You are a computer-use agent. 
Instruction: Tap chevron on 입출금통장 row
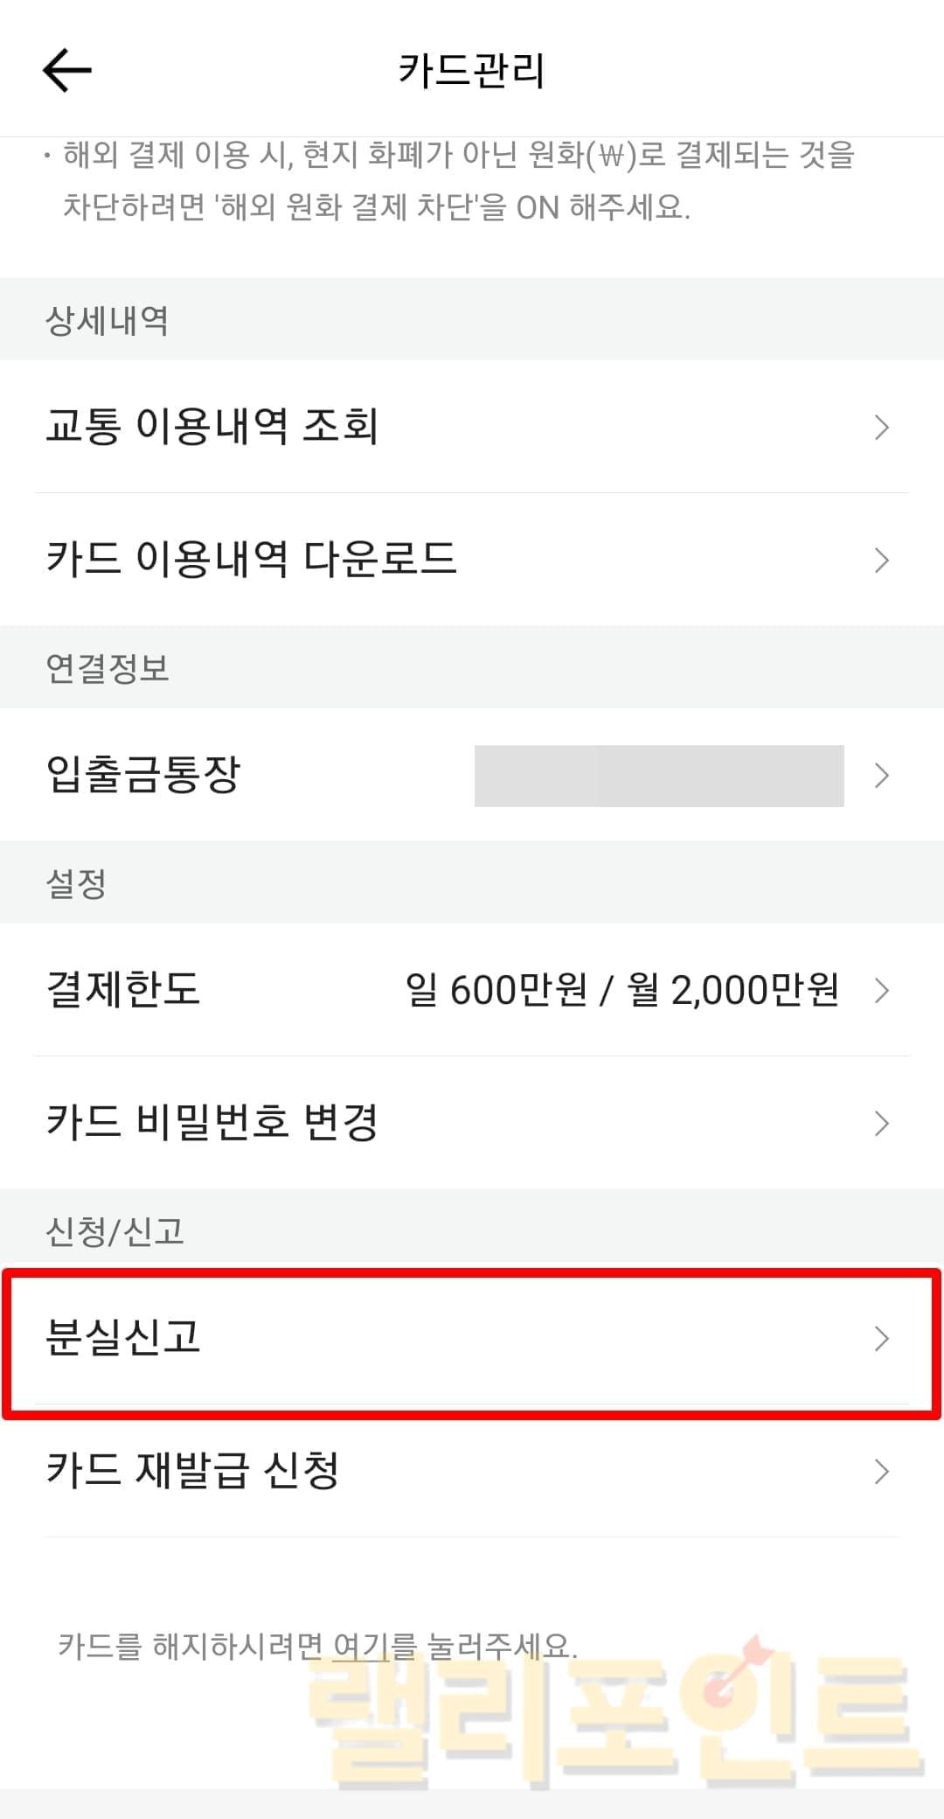[881, 776]
